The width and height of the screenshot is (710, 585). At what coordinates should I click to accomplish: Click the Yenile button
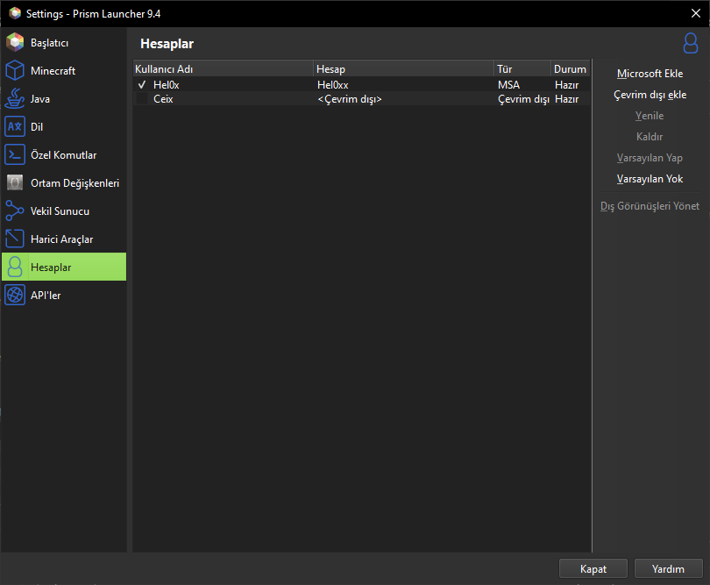650,116
